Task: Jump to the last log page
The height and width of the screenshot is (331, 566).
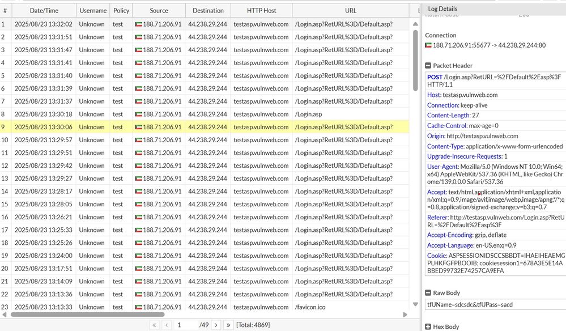Action: pyautogui.click(x=228, y=325)
